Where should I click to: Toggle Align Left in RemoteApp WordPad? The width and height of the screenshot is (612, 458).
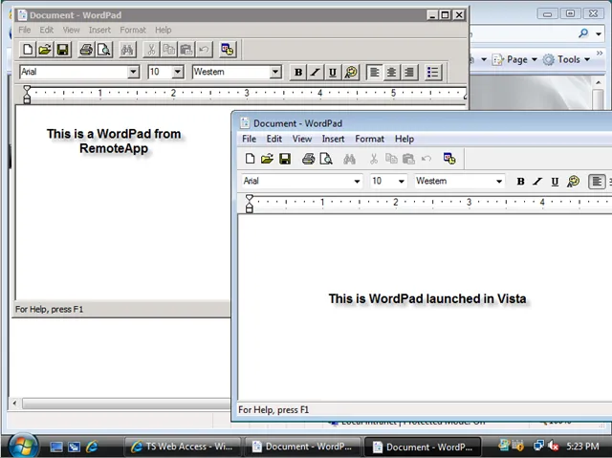[x=374, y=72]
